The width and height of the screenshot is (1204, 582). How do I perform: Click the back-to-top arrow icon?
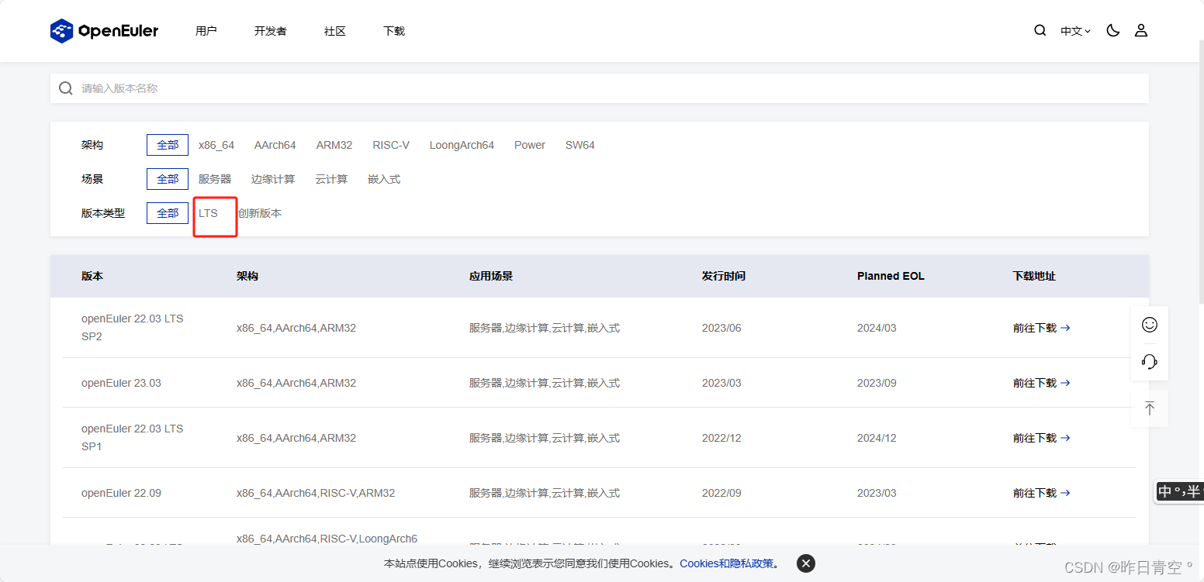[x=1150, y=408]
